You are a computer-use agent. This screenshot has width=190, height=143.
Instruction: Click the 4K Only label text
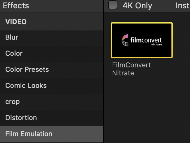(137, 6)
